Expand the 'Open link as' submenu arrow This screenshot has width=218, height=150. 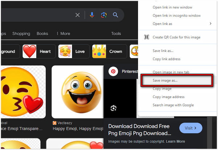pyautogui.click(x=210, y=23)
